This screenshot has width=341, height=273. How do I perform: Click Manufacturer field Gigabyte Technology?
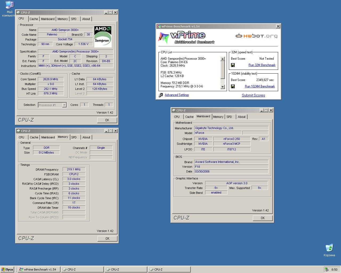(x=231, y=128)
